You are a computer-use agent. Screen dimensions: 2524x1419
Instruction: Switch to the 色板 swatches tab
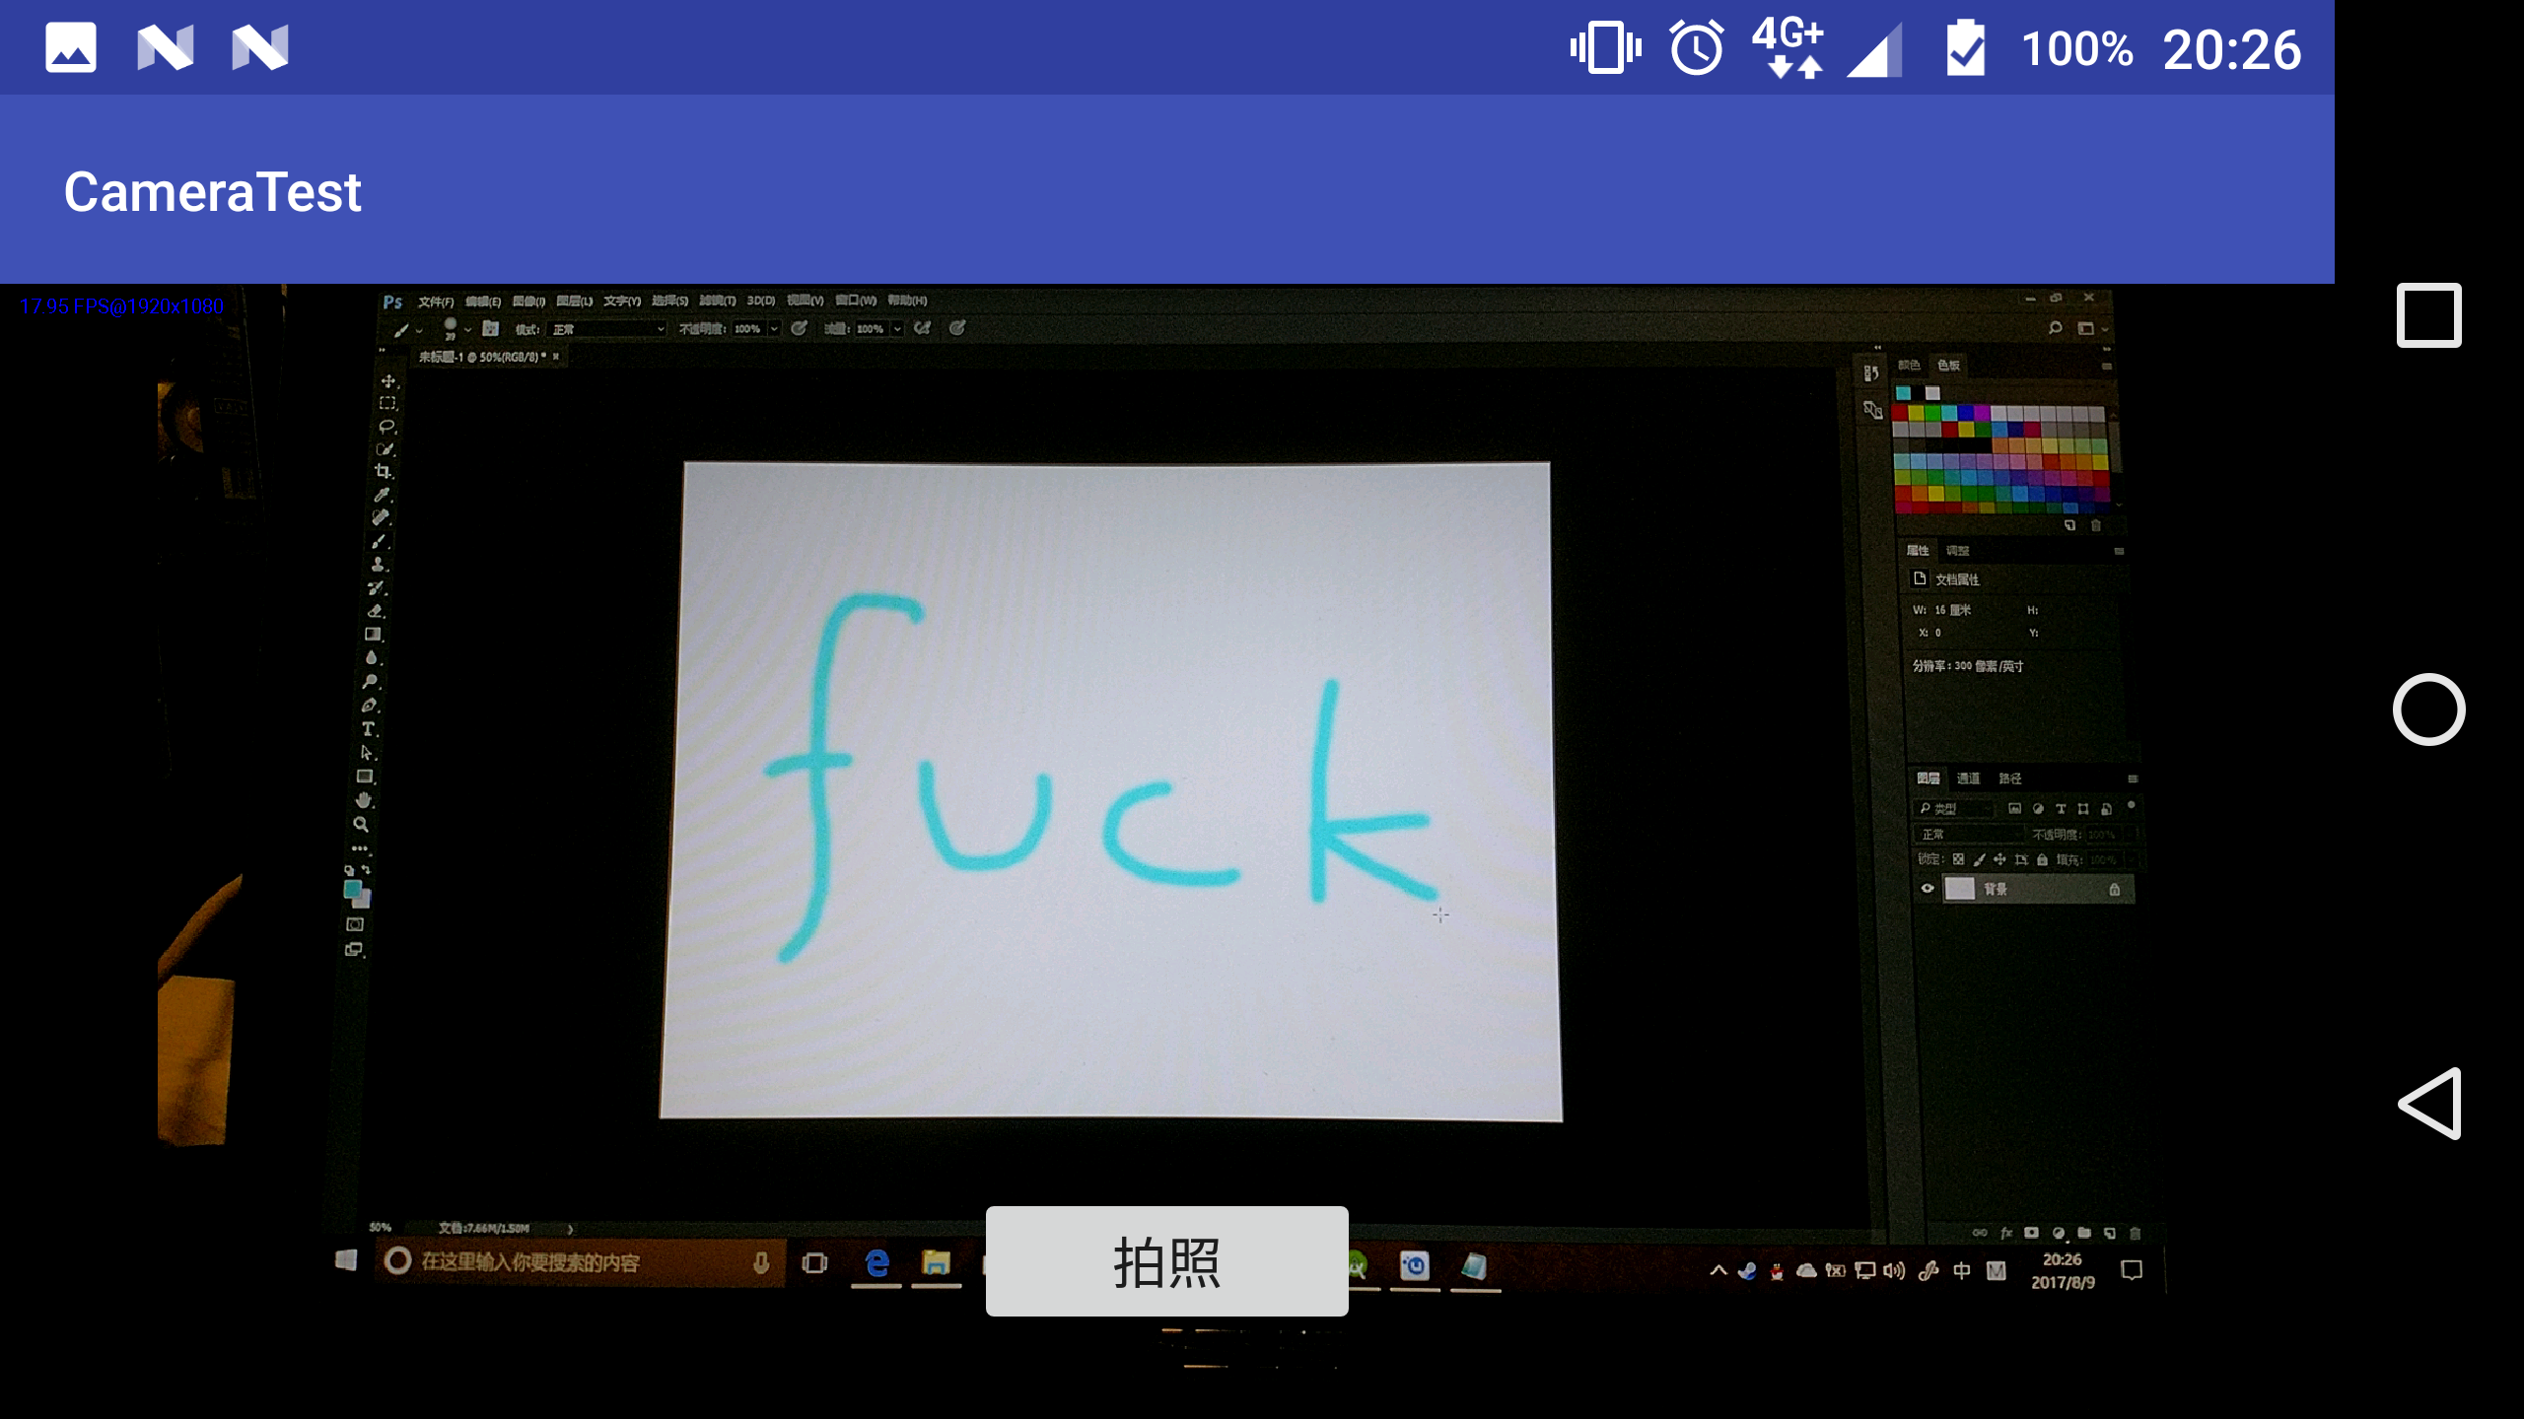pyautogui.click(x=1949, y=366)
